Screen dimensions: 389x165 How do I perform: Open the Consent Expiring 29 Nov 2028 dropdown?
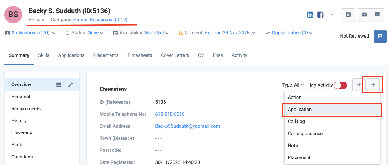point(230,32)
